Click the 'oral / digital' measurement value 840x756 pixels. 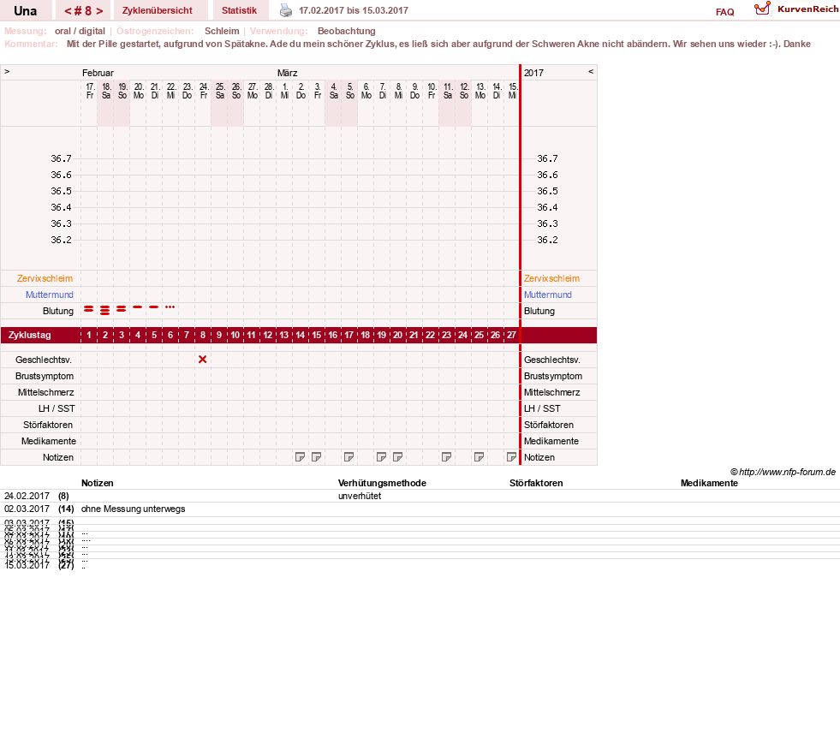(x=80, y=31)
